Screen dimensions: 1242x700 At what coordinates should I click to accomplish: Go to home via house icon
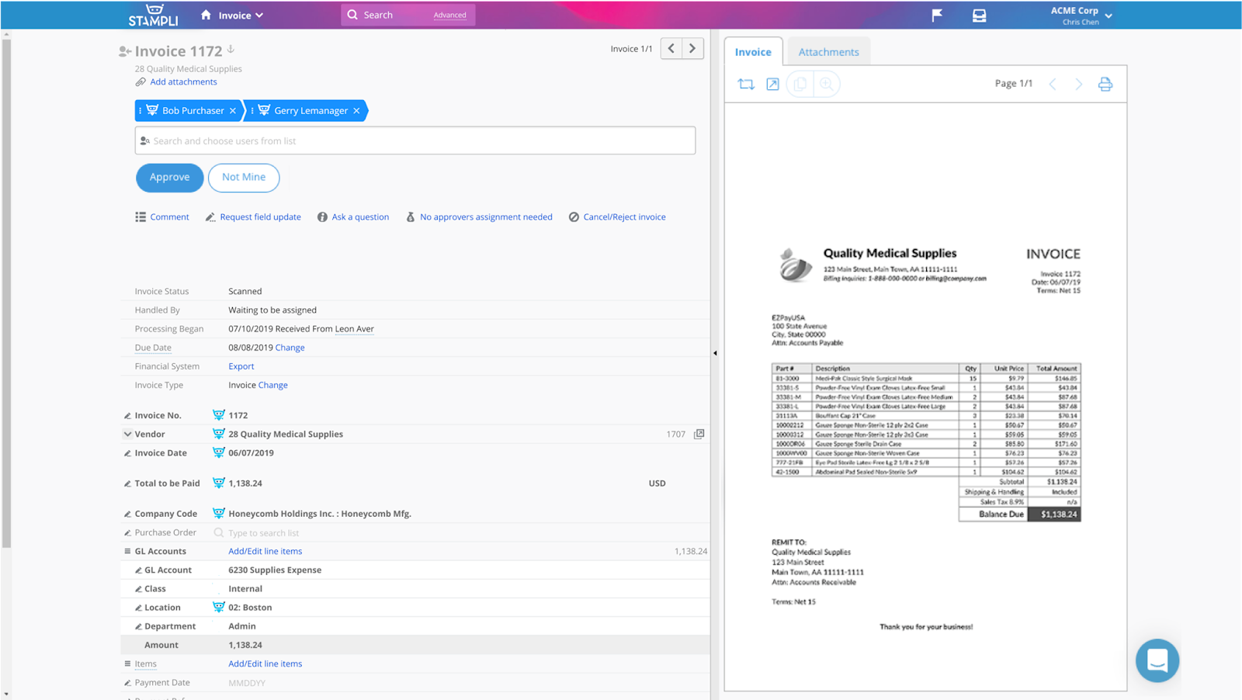point(206,15)
